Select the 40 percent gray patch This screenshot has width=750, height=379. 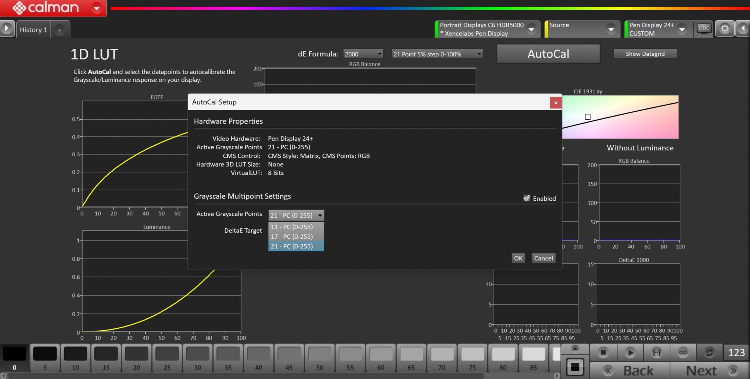(258, 358)
